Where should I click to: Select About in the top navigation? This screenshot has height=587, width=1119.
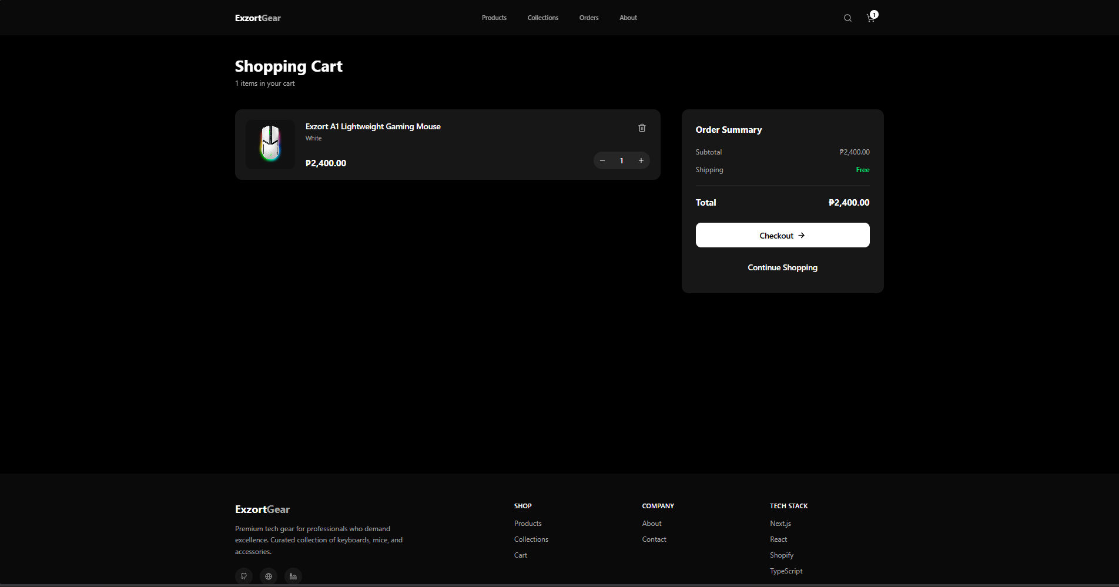coord(628,18)
